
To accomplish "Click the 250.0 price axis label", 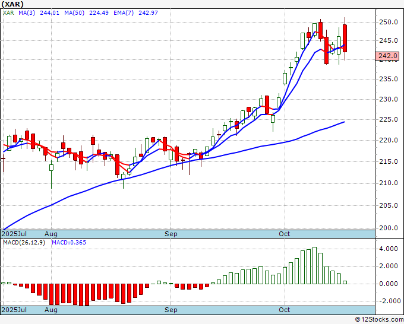I will (x=389, y=22).
